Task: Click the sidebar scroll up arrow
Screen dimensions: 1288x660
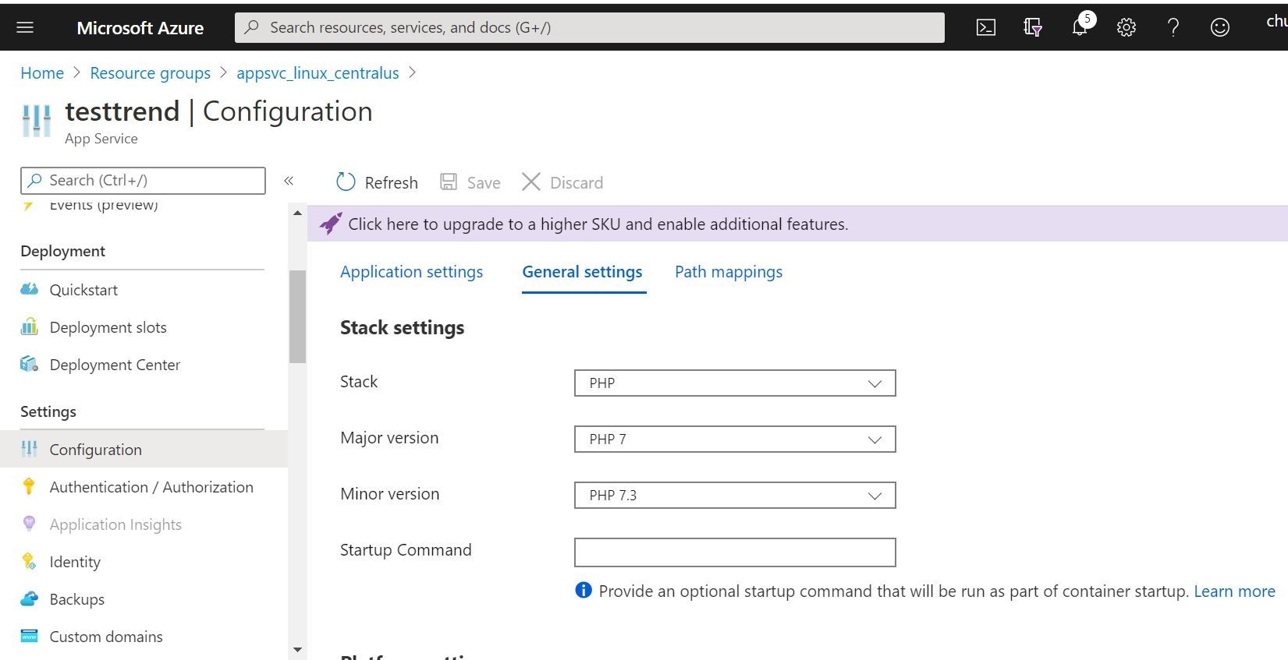Action: (x=297, y=213)
